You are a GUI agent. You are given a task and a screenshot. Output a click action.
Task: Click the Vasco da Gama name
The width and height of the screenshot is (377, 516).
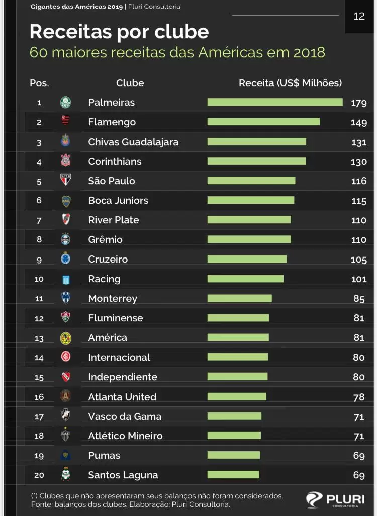(125, 416)
